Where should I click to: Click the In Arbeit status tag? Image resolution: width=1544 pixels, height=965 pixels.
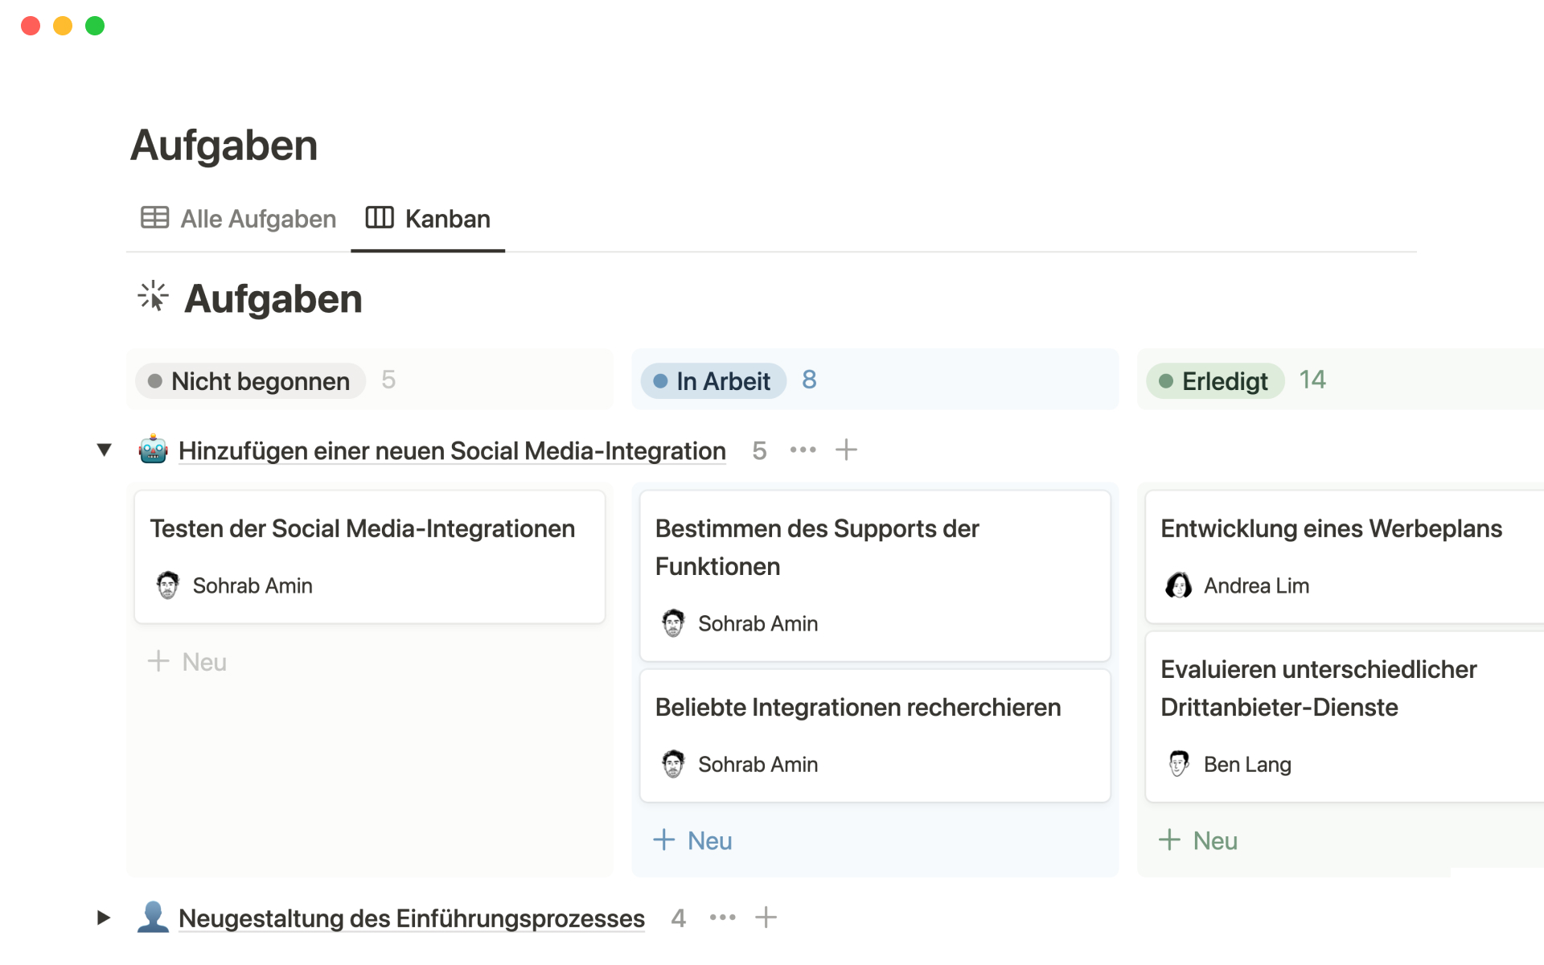(713, 381)
